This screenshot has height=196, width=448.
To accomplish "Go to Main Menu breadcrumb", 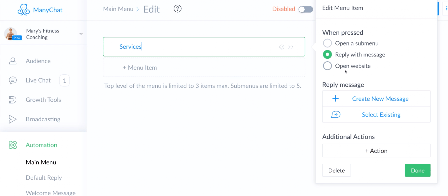I will (x=118, y=9).
